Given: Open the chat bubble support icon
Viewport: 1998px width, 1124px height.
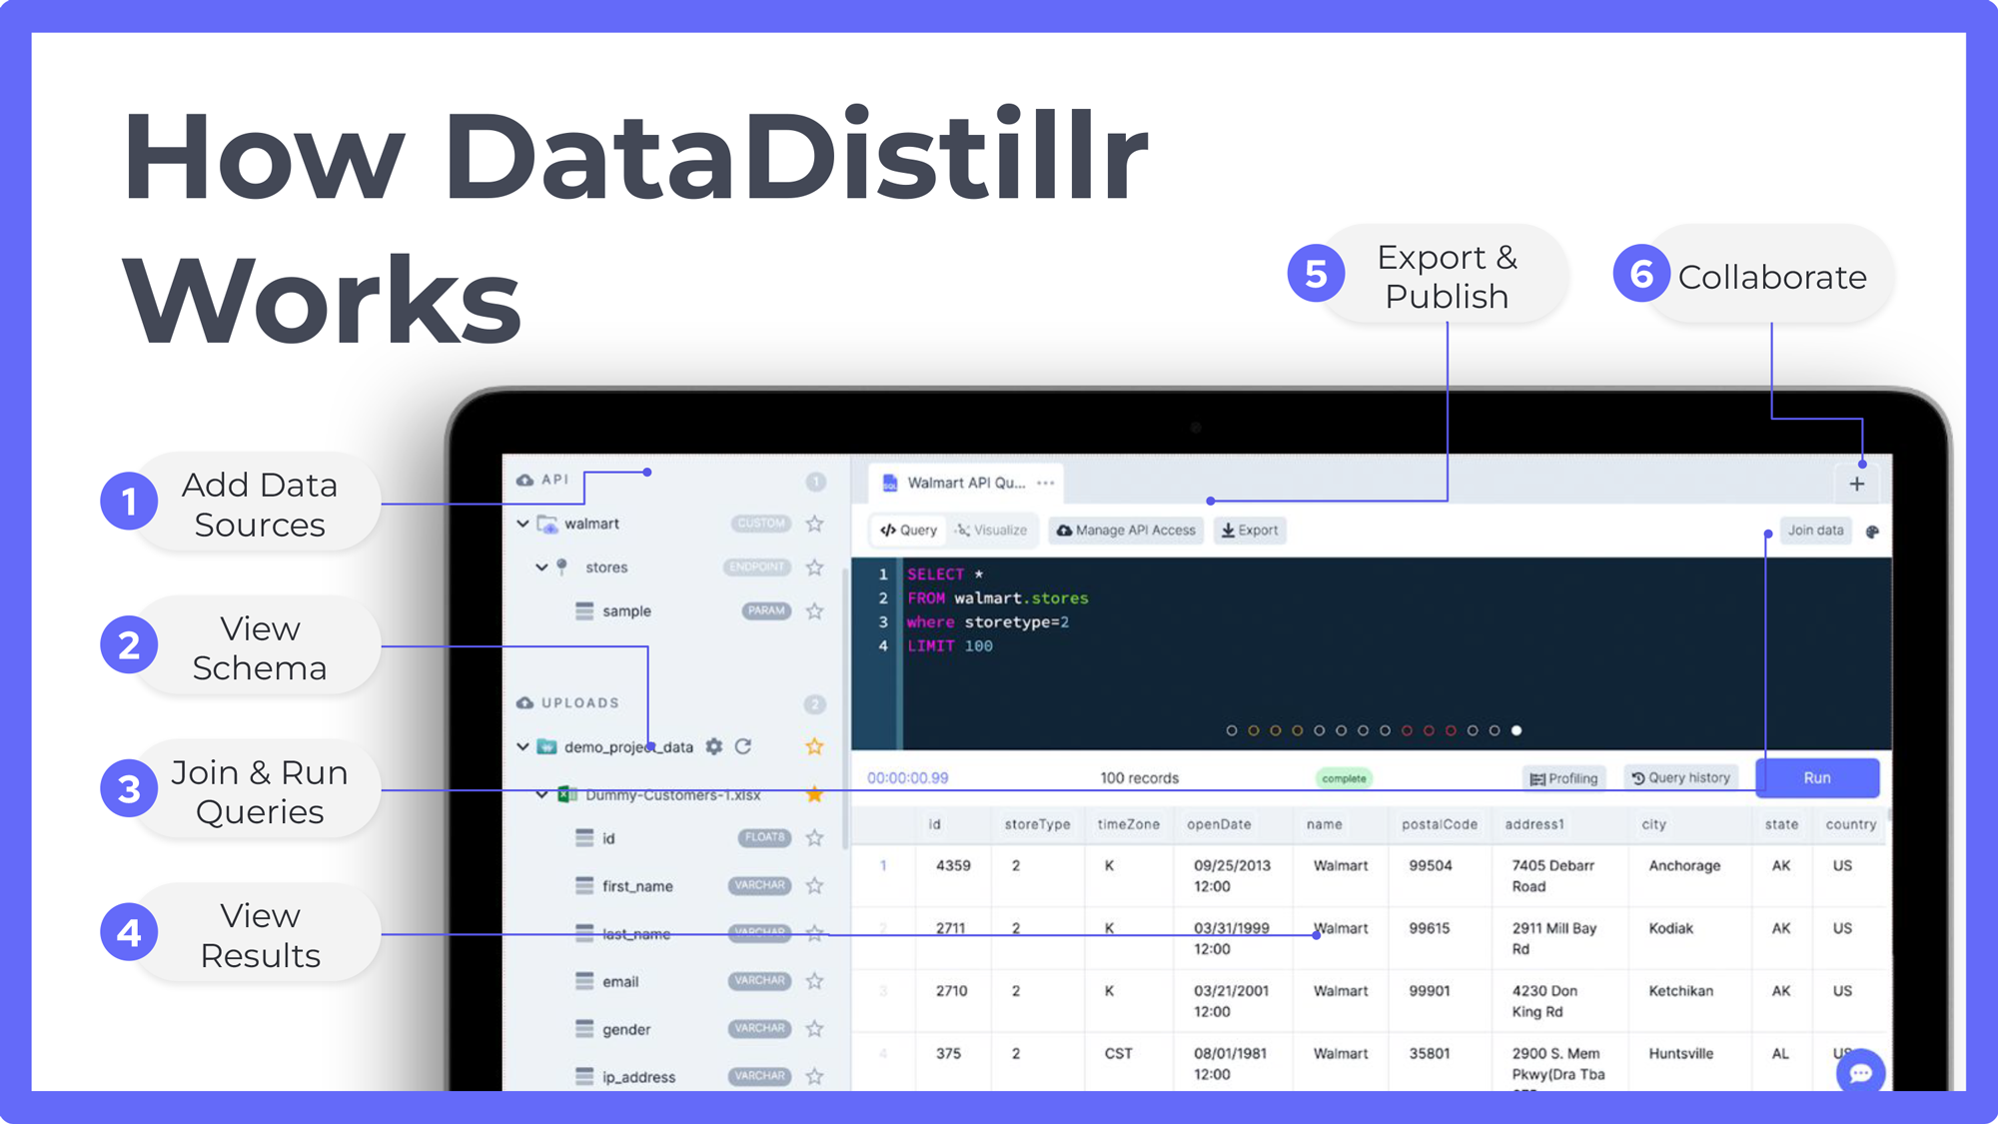Looking at the screenshot, I should pos(1860,1073).
